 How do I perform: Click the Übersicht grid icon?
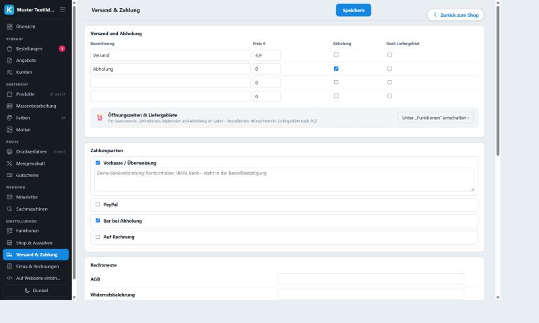coord(9,26)
